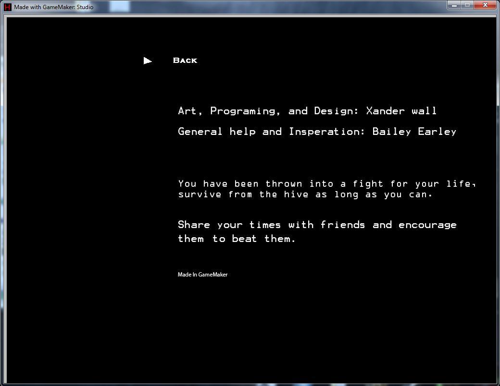Click the small 'Made In GameMaker' label
The height and width of the screenshot is (386, 500).
202,275
